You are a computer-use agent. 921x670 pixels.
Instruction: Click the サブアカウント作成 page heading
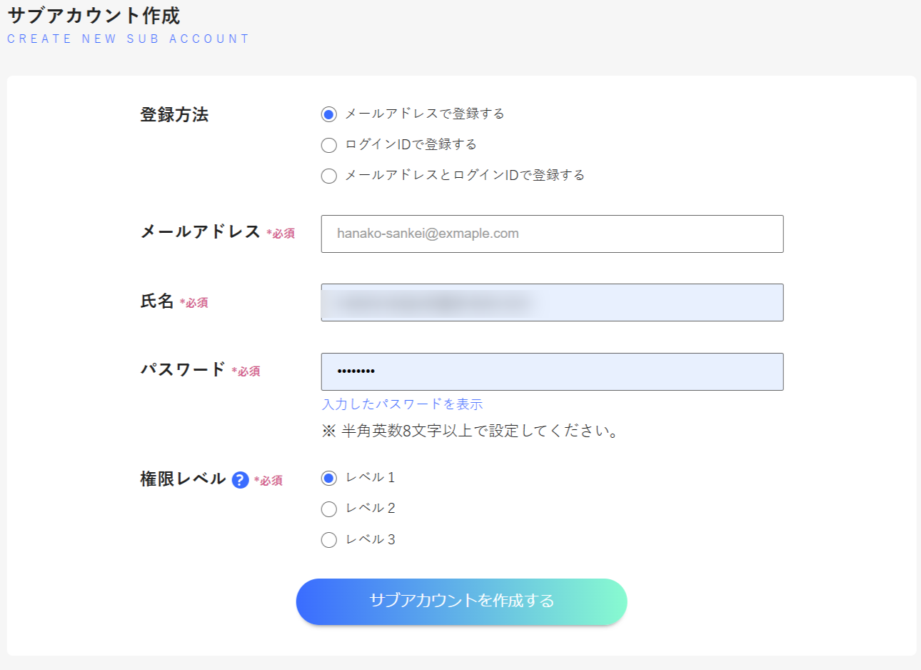pyautogui.click(x=94, y=15)
